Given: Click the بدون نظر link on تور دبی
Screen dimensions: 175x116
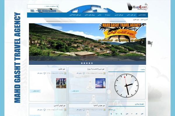Looking at the screenshot, I should [79, 73].
